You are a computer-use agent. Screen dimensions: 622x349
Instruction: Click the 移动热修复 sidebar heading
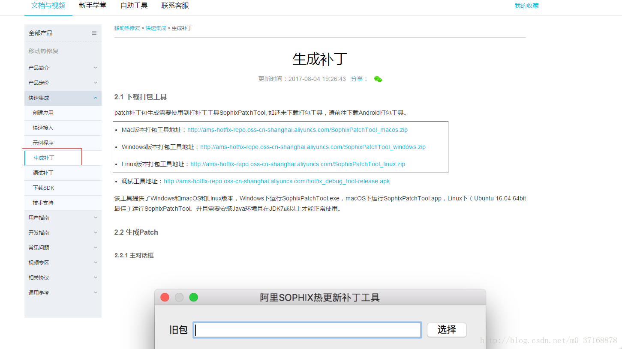pyautogui.click(x=44, y=51)
